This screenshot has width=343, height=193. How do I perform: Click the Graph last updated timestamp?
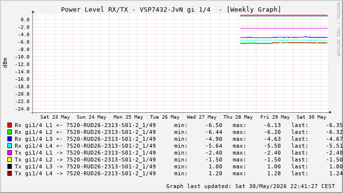tap(250, 186)
